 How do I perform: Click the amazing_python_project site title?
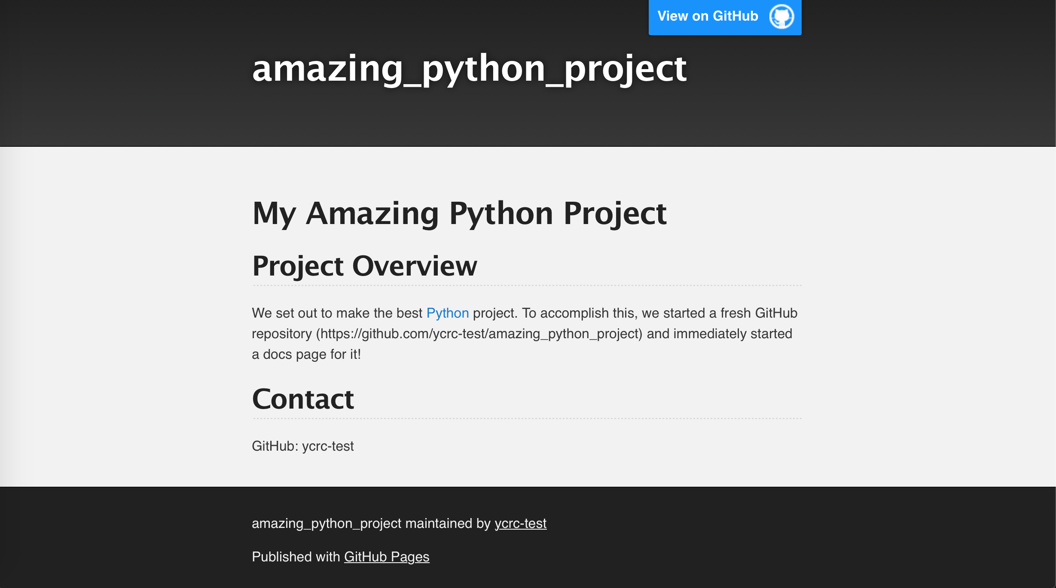(x=469, y=69)
